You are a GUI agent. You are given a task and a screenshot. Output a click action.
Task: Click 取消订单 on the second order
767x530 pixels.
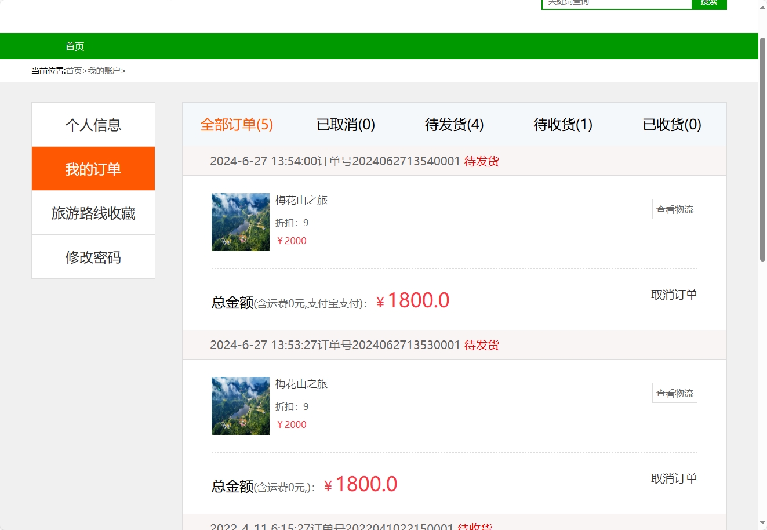[675, 478]
